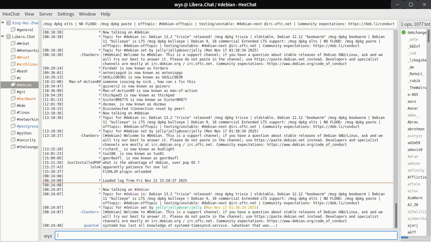
Task: Click the ##chat channel icon
Action: click(13, 43)
